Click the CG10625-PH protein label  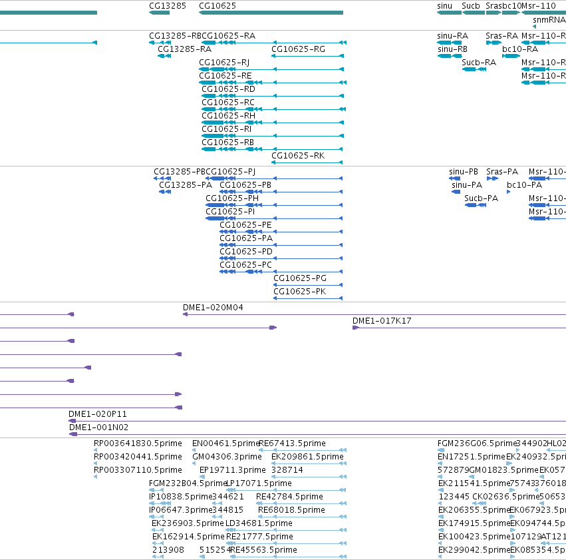coord(231,198)
